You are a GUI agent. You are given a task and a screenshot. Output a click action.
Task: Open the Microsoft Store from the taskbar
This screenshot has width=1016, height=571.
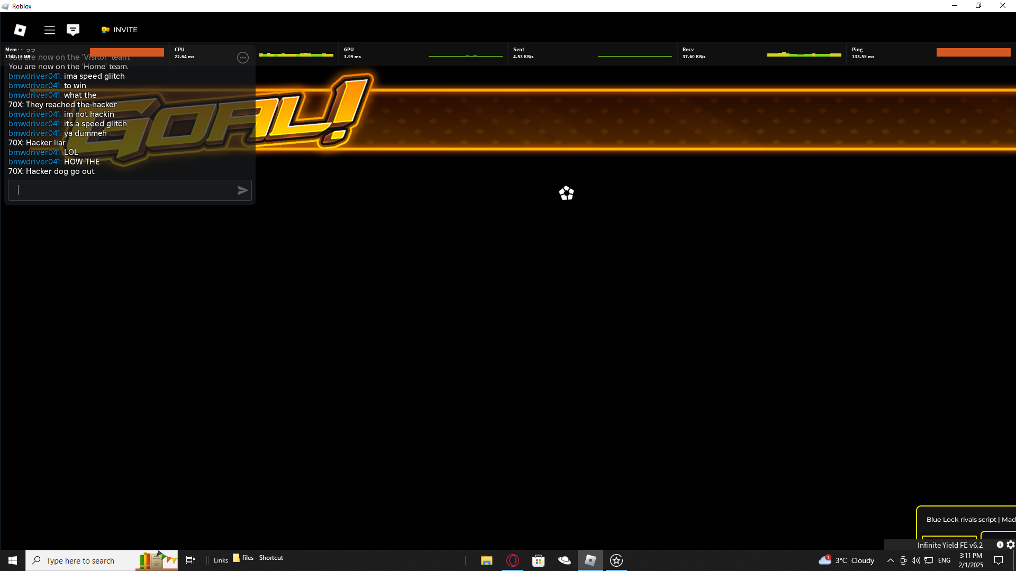538,560
